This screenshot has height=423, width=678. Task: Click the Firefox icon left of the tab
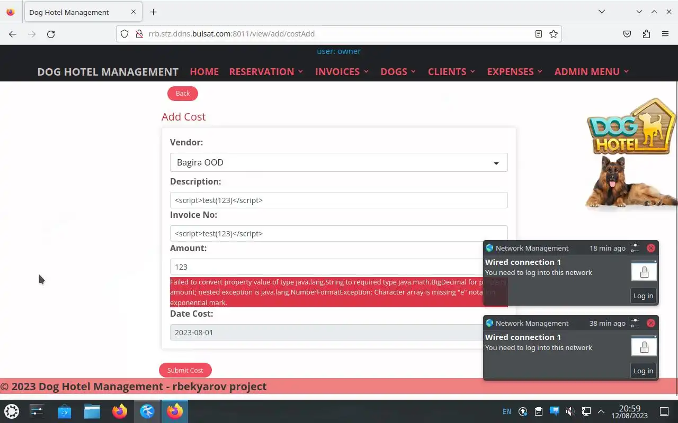11,12
